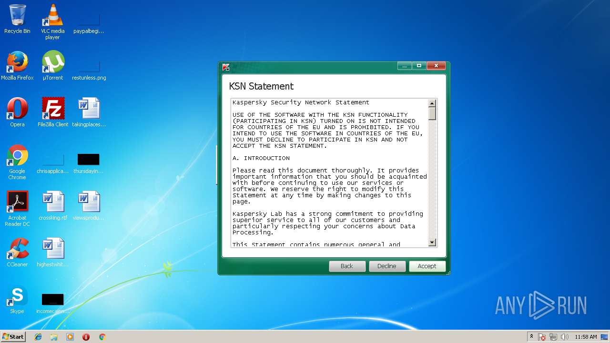This screenshot has height=343, width=610.
Task: Select crossking.rtf document icon
Action: coord(53,206)
